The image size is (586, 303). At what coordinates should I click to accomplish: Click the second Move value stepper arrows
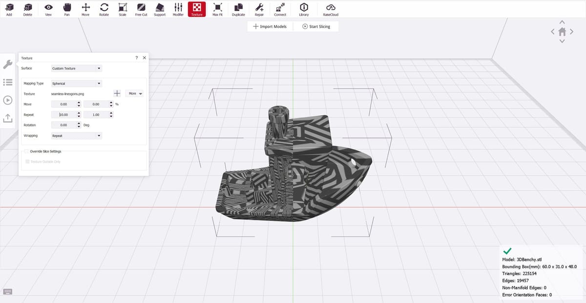(111, 104)
